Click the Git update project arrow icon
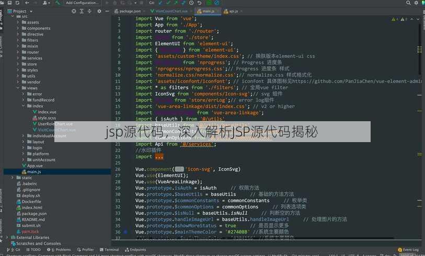 [161, 3]
